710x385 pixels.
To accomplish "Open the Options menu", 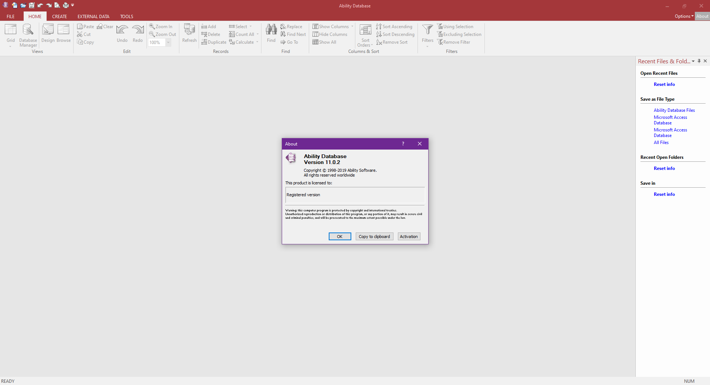I will coord(684,16).
